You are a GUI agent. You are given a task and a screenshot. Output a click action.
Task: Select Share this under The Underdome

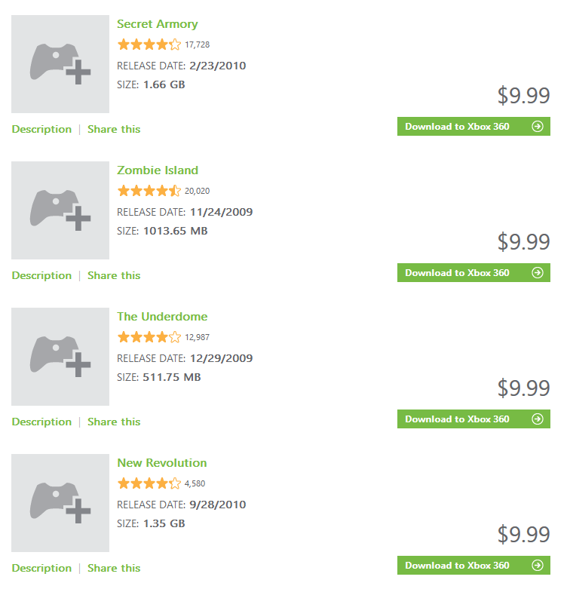click(114, 422)
